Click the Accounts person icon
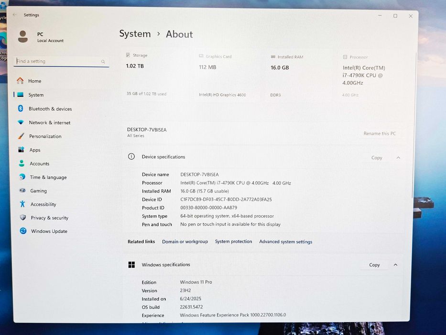The height and width of the screenshot is (335, 446). (x=22, y=163)
